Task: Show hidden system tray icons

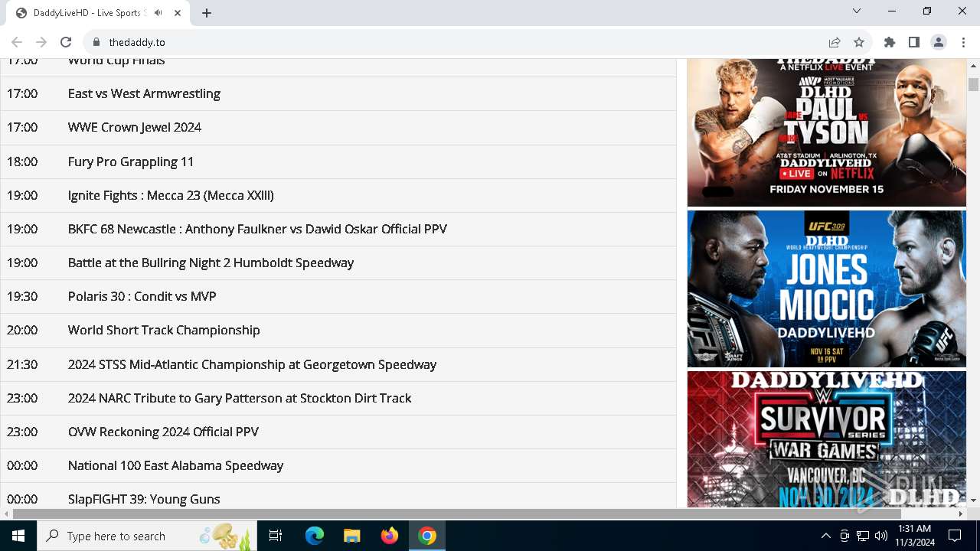Action: (825, 536)
